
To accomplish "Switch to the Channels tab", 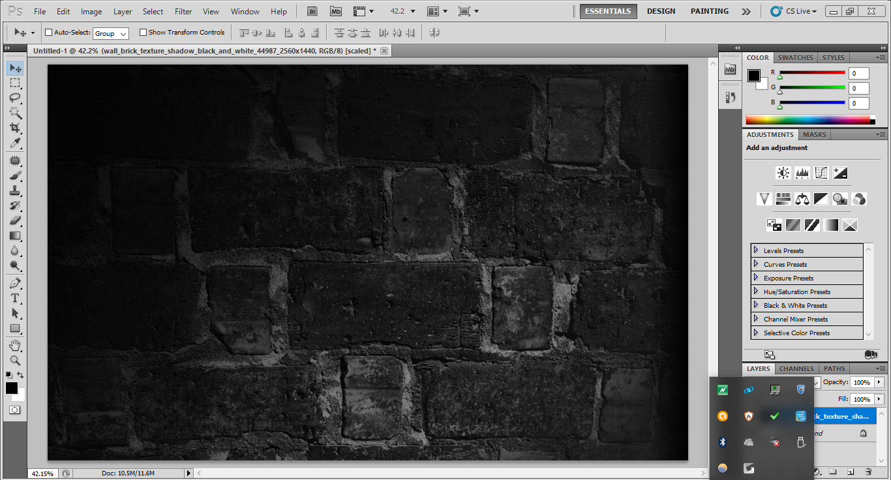I will pos(796,368).
